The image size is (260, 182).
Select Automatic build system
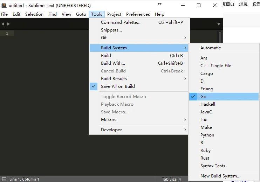224,48
